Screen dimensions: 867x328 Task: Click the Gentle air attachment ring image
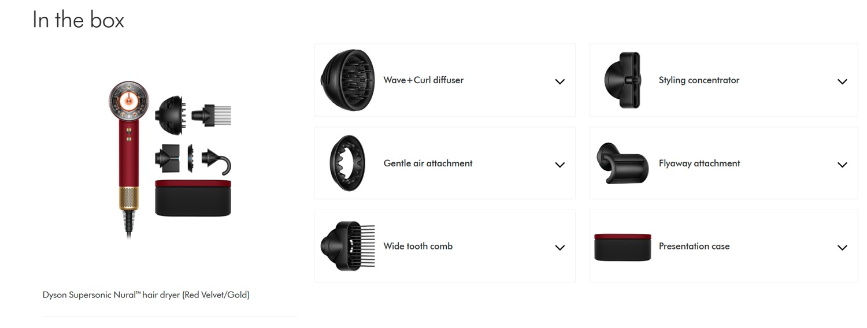(x=348, y=163)
